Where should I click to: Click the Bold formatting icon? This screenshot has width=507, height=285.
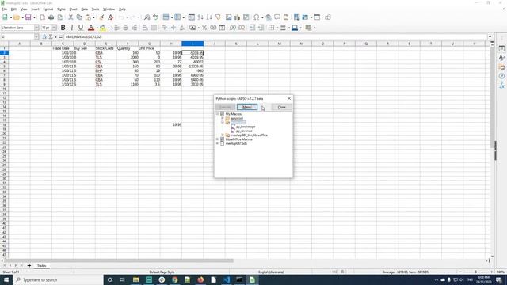click(x=63, y=28)
